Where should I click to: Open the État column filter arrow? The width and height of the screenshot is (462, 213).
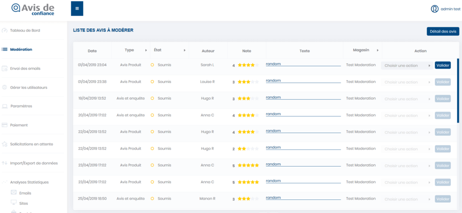point(185,50)
